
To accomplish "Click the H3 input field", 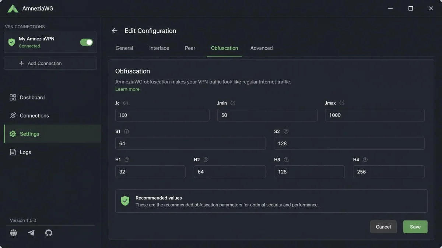I will point(309,172).
